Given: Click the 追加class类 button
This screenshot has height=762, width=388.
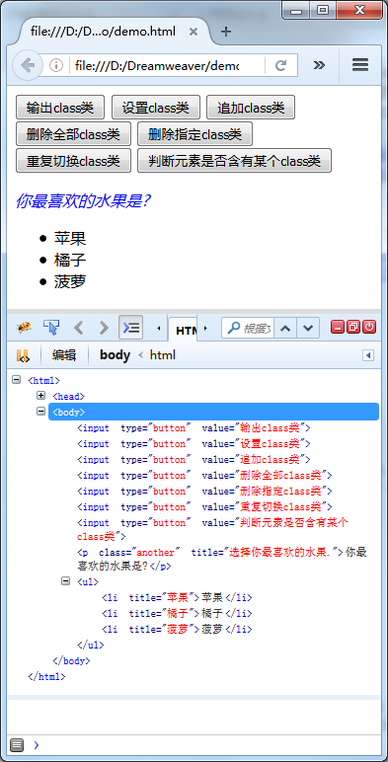Looking at the screenshot, I should (251, 107).
